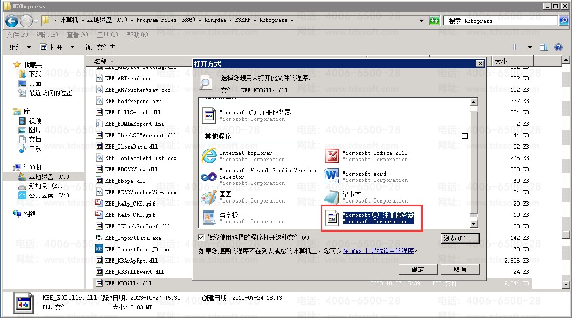
Task: Select the 画图 (Paint) program icon
Action: tap(209, 197)
